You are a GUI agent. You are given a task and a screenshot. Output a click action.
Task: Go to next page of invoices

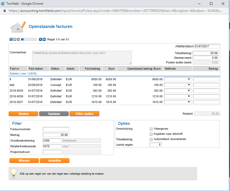coord(41,39)
